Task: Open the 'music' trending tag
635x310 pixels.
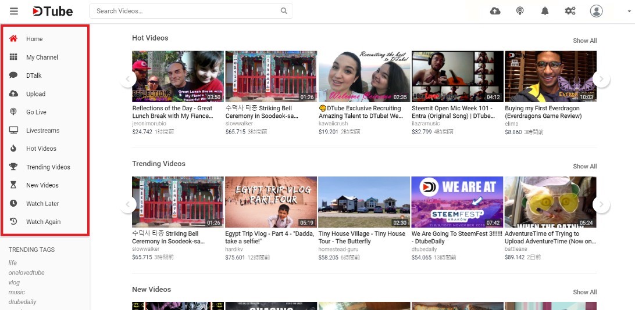Action: [17, 292]
